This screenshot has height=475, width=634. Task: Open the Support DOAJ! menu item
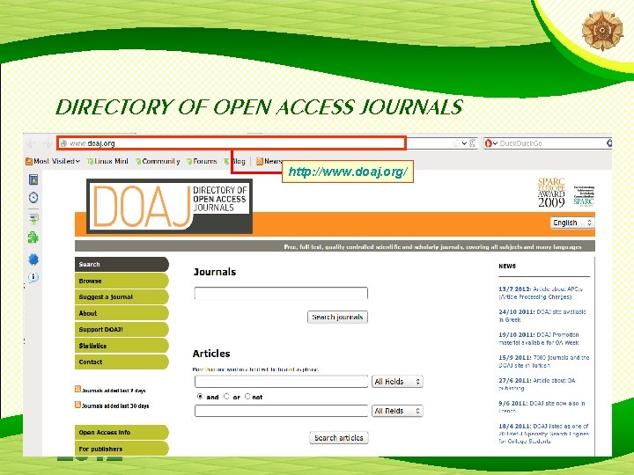(122, 329)
